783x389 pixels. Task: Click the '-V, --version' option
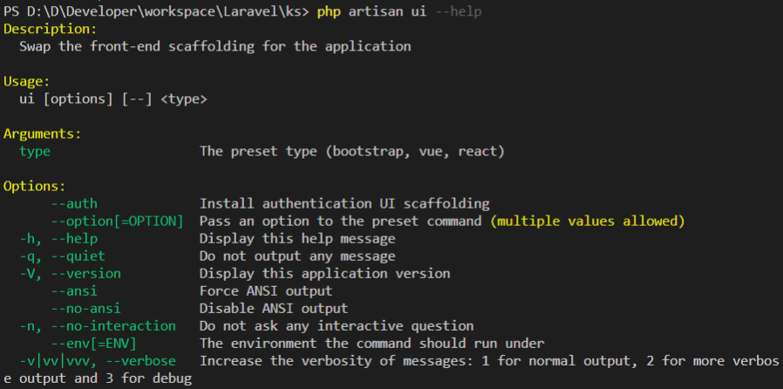pyautogui.click(x=70, y=274)
